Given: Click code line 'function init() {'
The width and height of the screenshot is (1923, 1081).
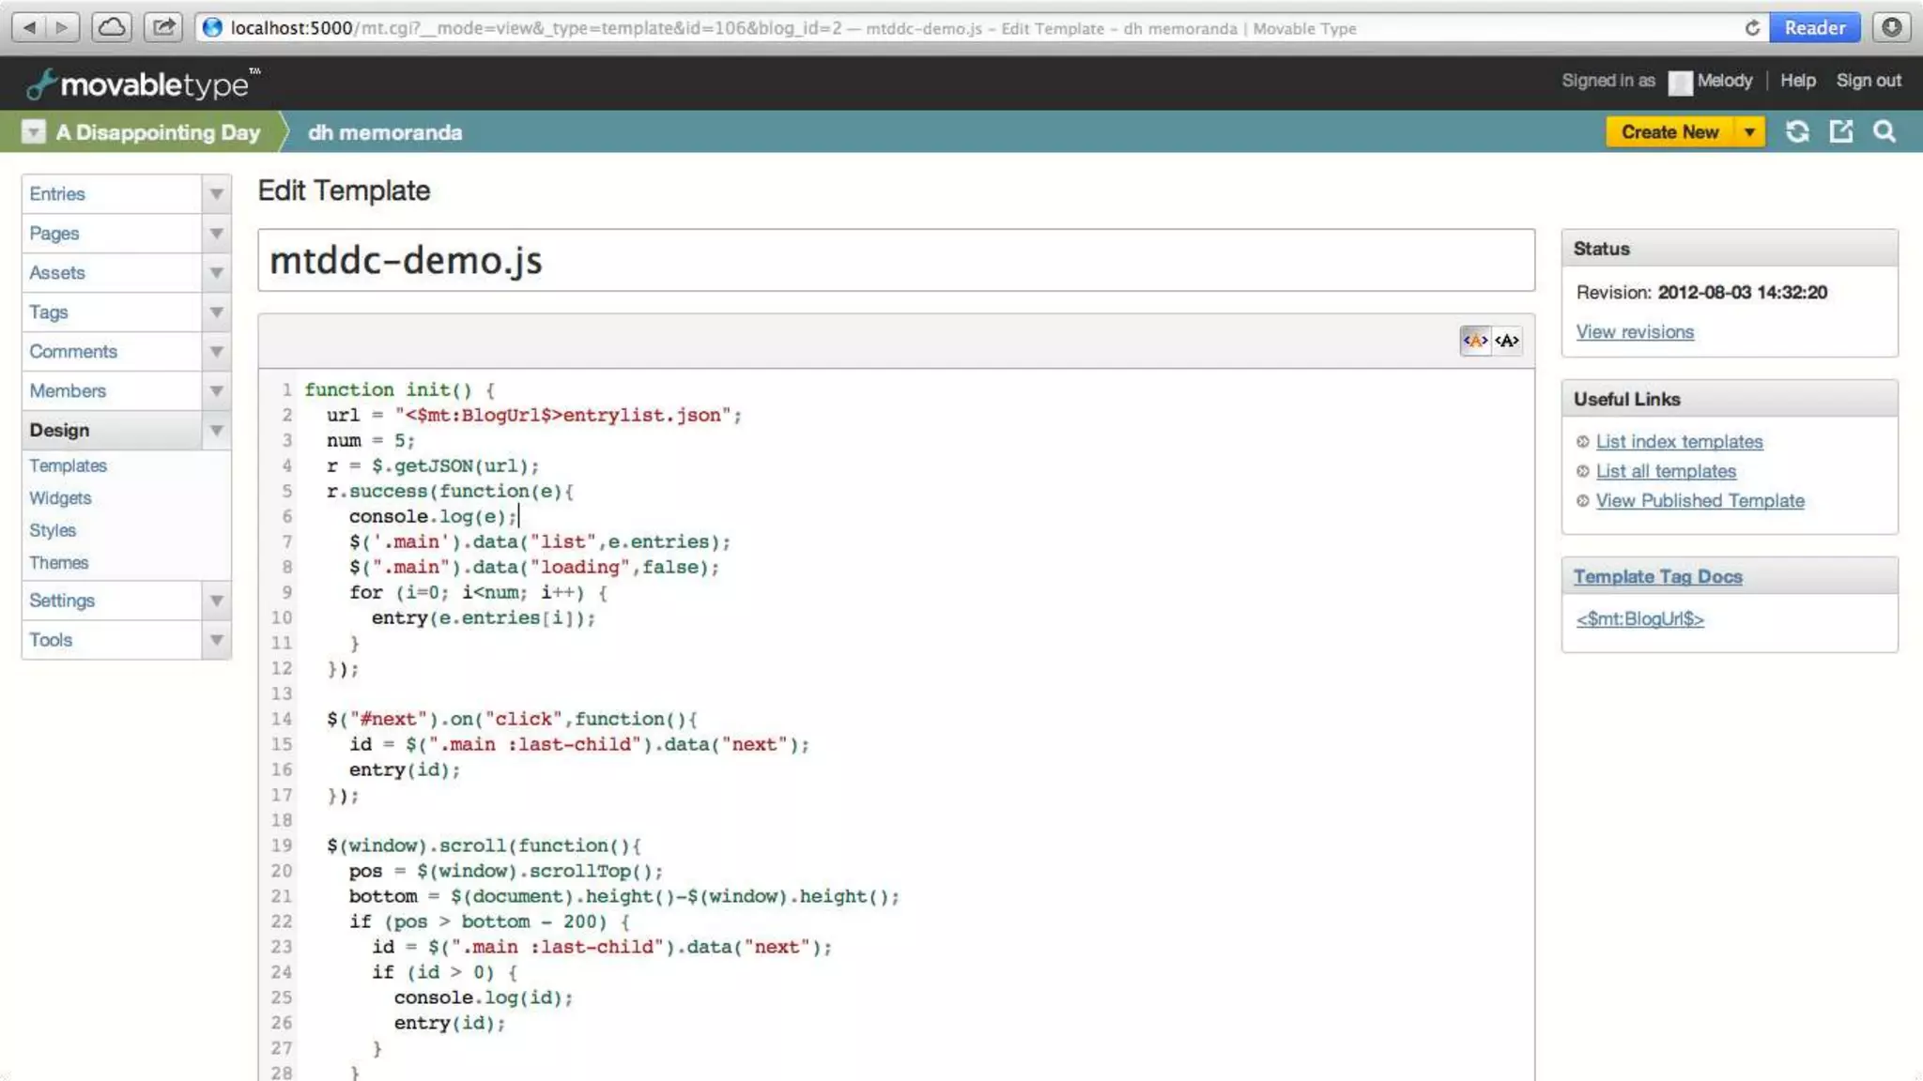Looking at the screenshot, I should click(x=399, y=389).
